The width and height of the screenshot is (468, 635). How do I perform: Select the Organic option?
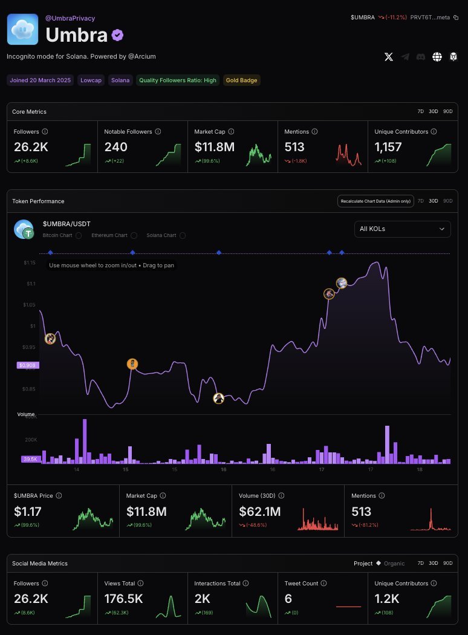[x=394, y=563]
